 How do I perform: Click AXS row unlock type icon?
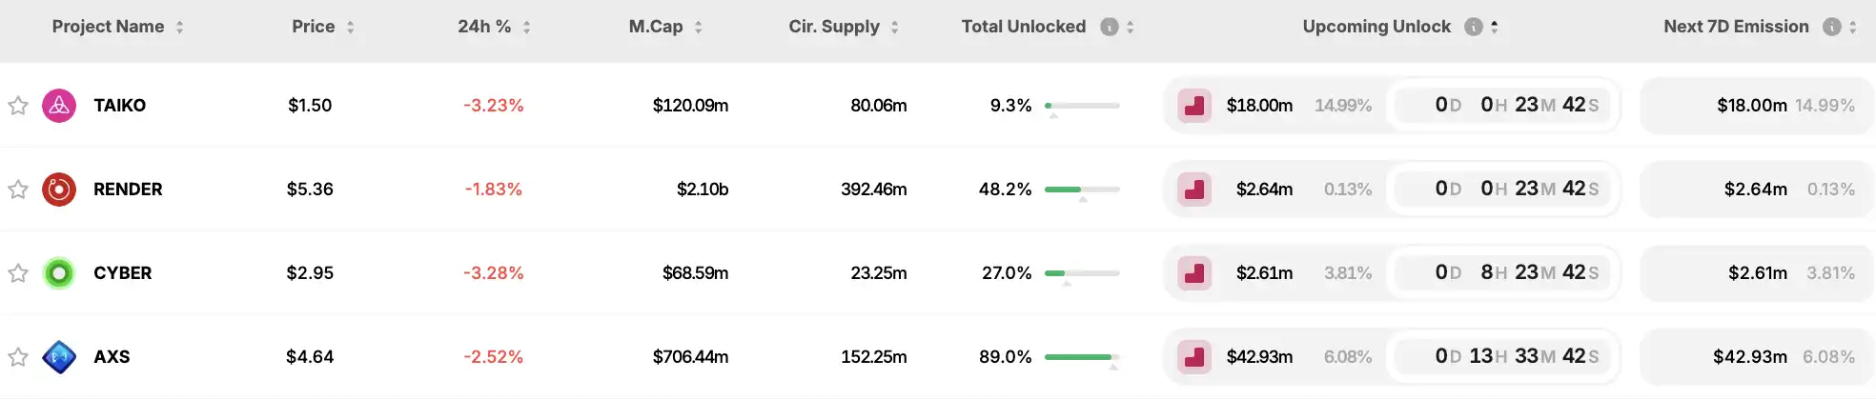pos(1194,357)
